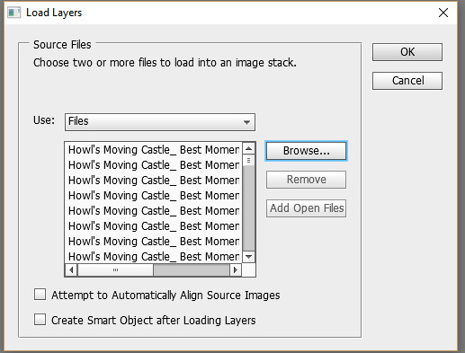
Task: Click the file list scroll down arrow
Action: point(248,257)
